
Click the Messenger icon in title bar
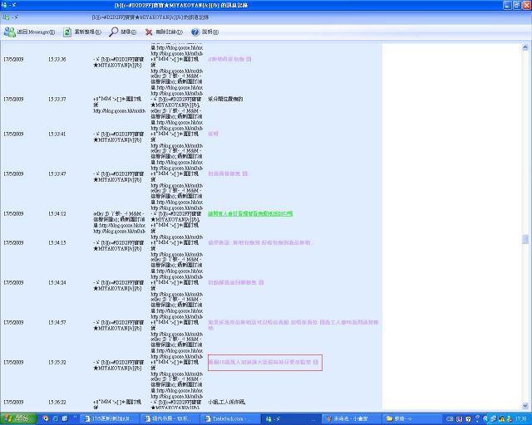(4, 5)
